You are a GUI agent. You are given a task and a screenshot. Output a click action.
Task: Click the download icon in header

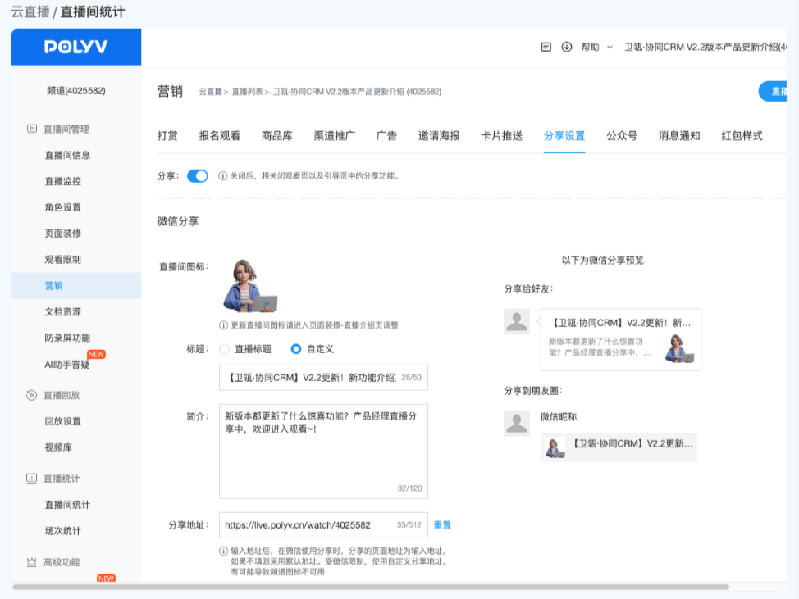coord(566,47)
